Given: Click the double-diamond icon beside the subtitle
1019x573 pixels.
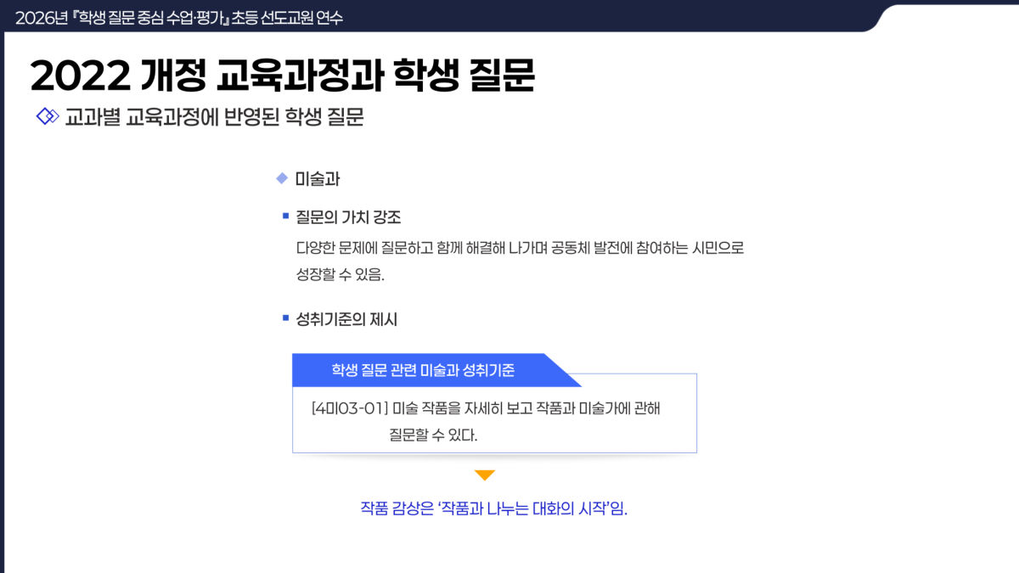Looking at the screenshot, I should coord(48,116).
